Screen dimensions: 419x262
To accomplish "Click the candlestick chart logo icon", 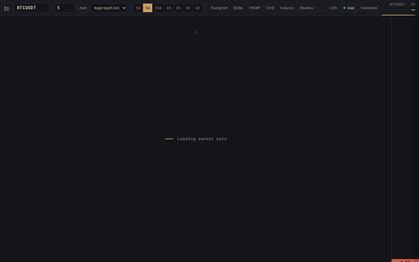I will (6, 8).
